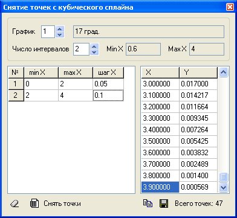Select Y cell 0.000569
The width and height of the screenshot is (237, 218).
[198, 187]
